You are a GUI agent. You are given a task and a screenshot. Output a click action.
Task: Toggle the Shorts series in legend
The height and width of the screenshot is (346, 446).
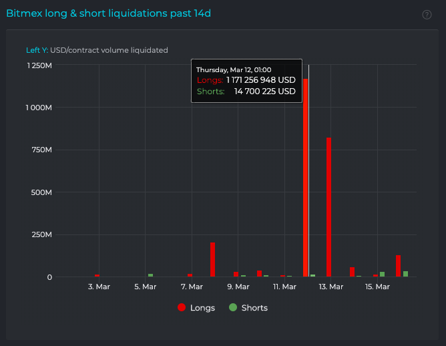(x=248, y=307)
